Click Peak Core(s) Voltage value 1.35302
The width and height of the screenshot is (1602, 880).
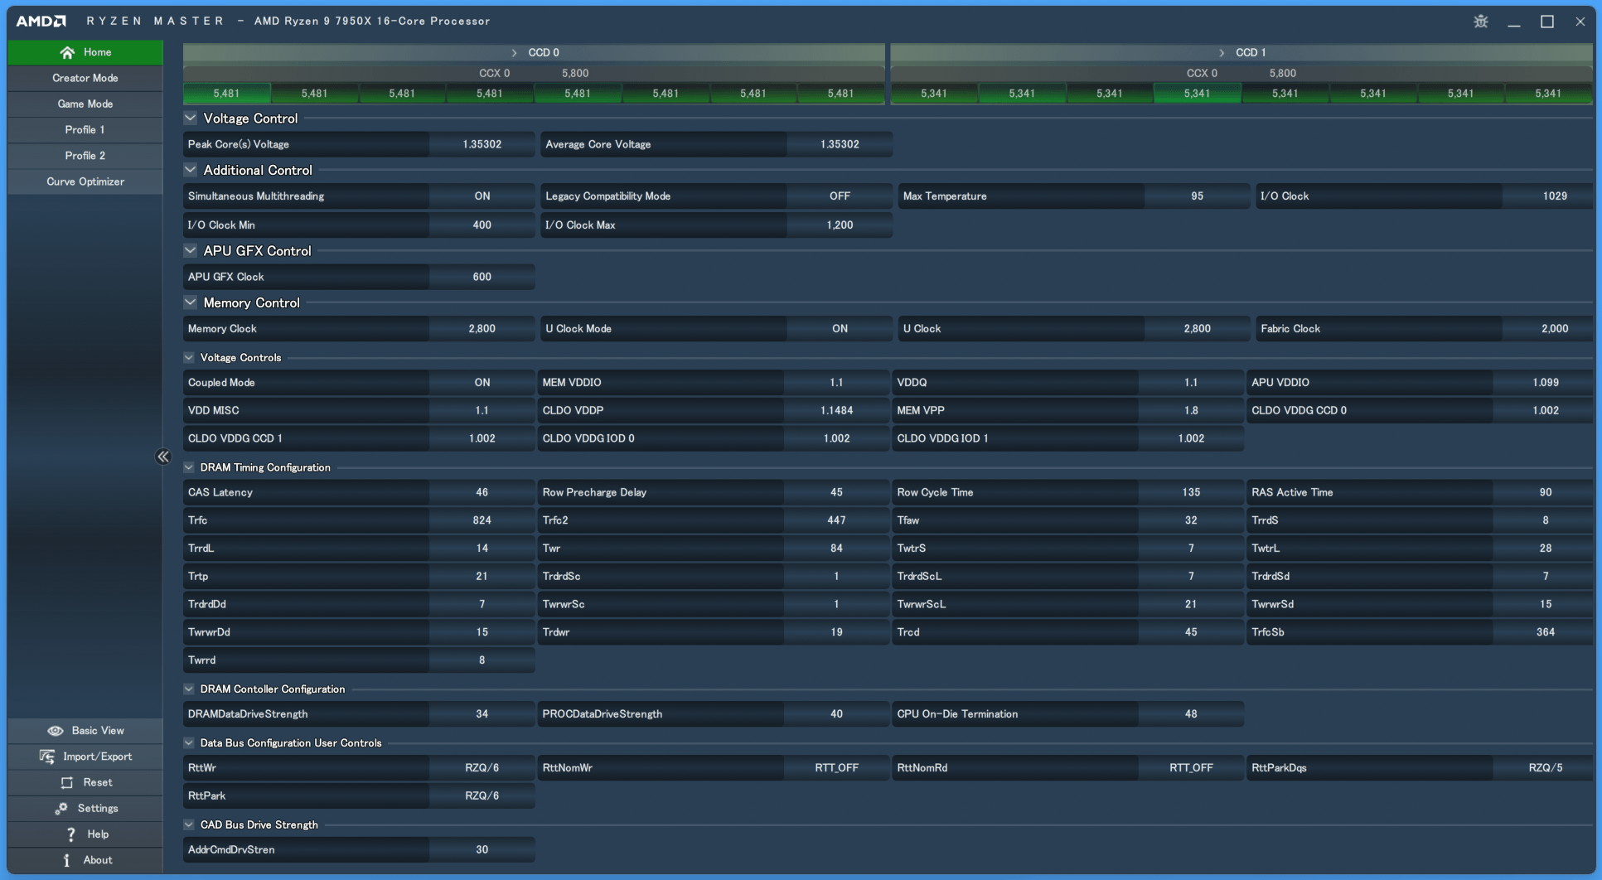482,144
